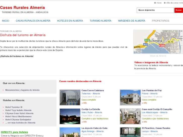
Task: Open the Tabernas - Almería location link
Action: [x=91, y=94]
